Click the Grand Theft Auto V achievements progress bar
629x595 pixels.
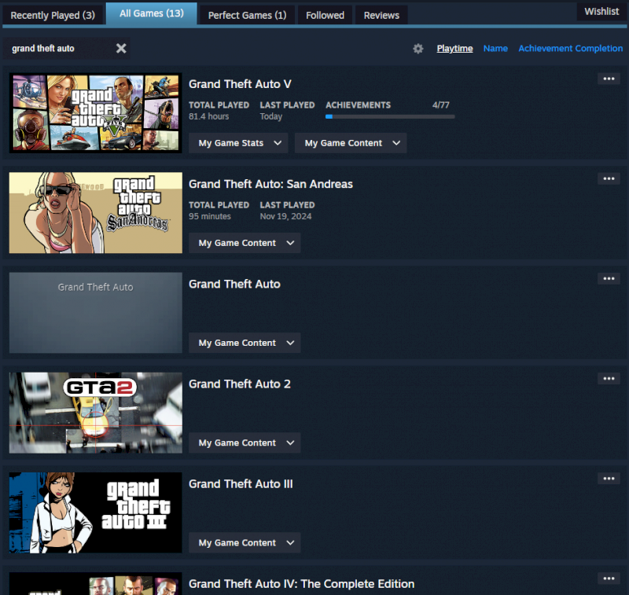click(390, 116)
